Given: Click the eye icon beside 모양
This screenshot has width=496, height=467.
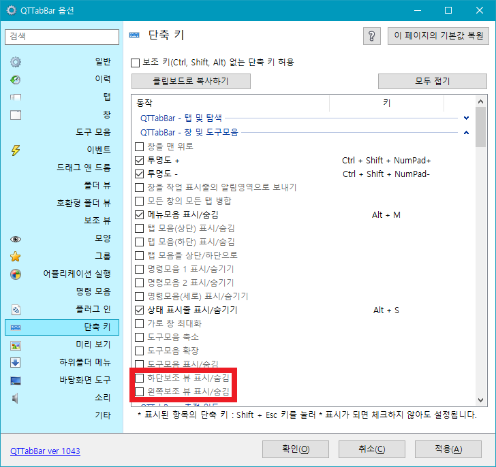Looking at the screenshot, I should tap(16, 239).
